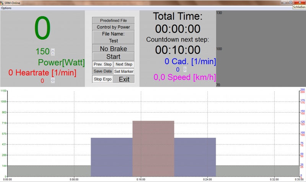Click the Predefined File button

tap(113, 21)
